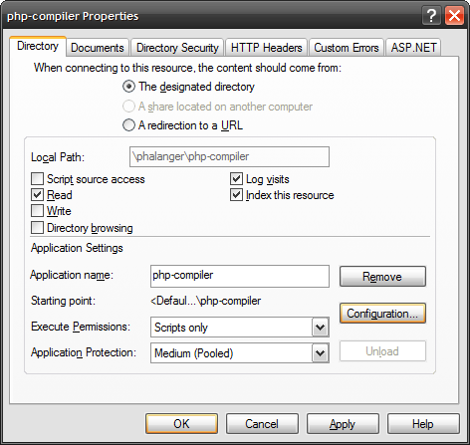Open the ASP.NET tab
The width and height of the screenshot is (470, 445).
[x=413, y=48]
